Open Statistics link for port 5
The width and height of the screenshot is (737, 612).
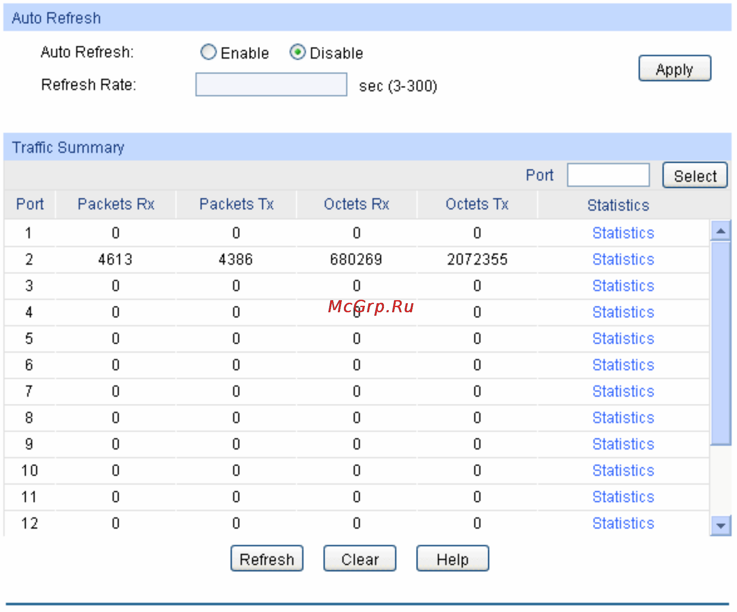623,339
